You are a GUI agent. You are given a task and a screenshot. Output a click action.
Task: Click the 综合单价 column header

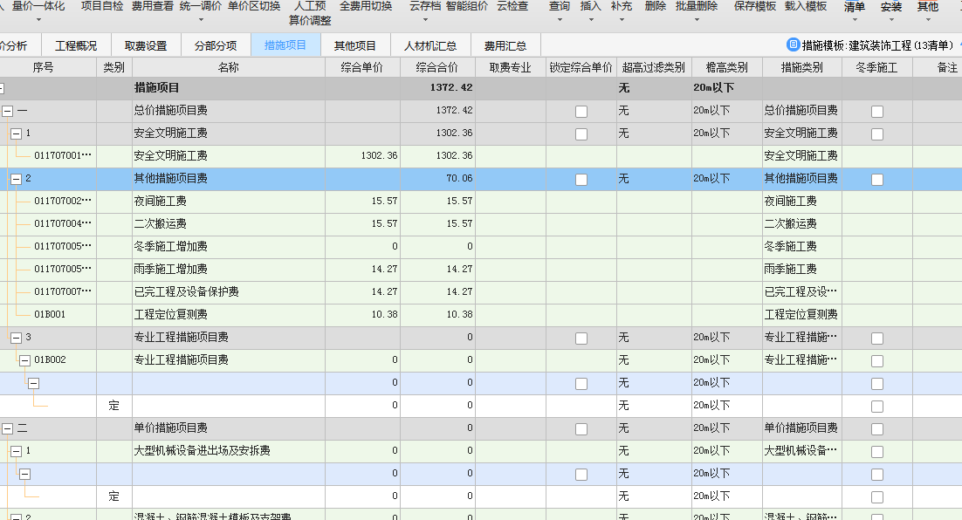coord(362,67)
